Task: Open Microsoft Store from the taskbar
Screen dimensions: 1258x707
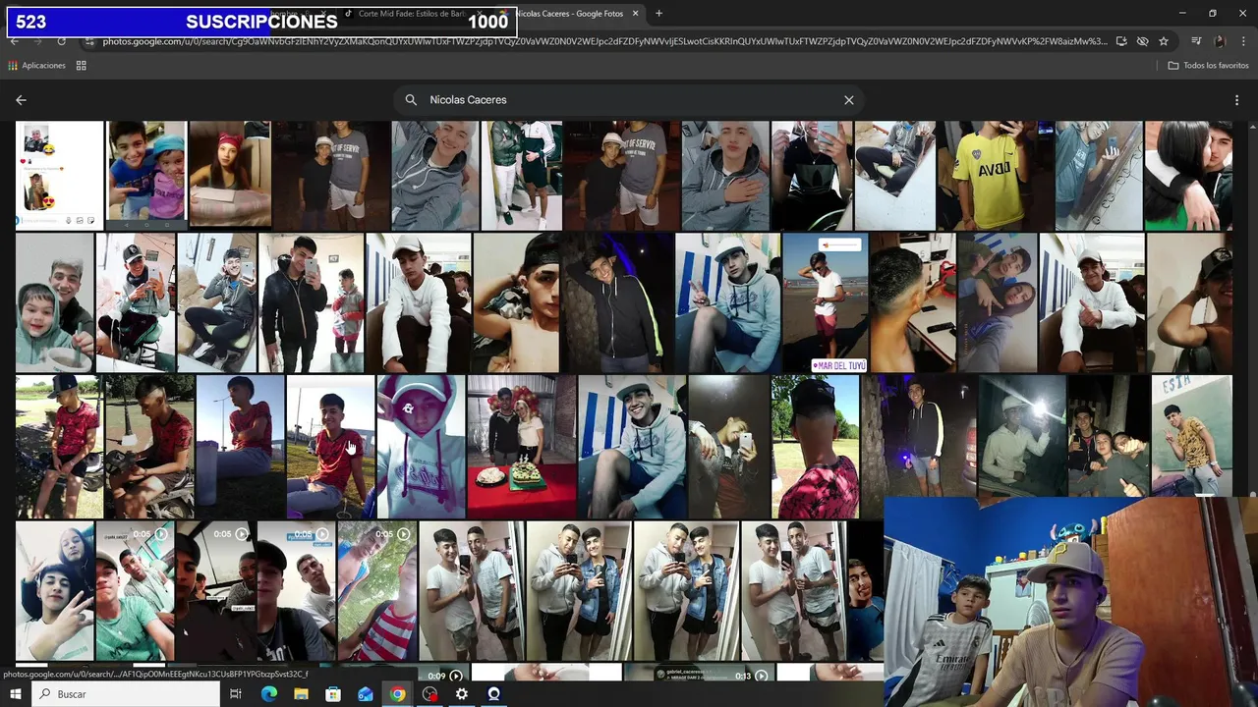Action: coord(333,694)
